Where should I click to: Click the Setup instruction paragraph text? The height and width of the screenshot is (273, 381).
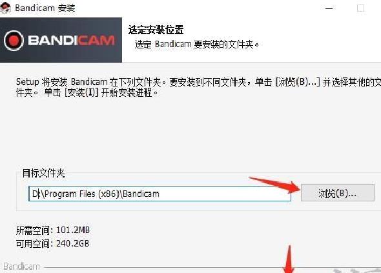(x=198, y=87)
